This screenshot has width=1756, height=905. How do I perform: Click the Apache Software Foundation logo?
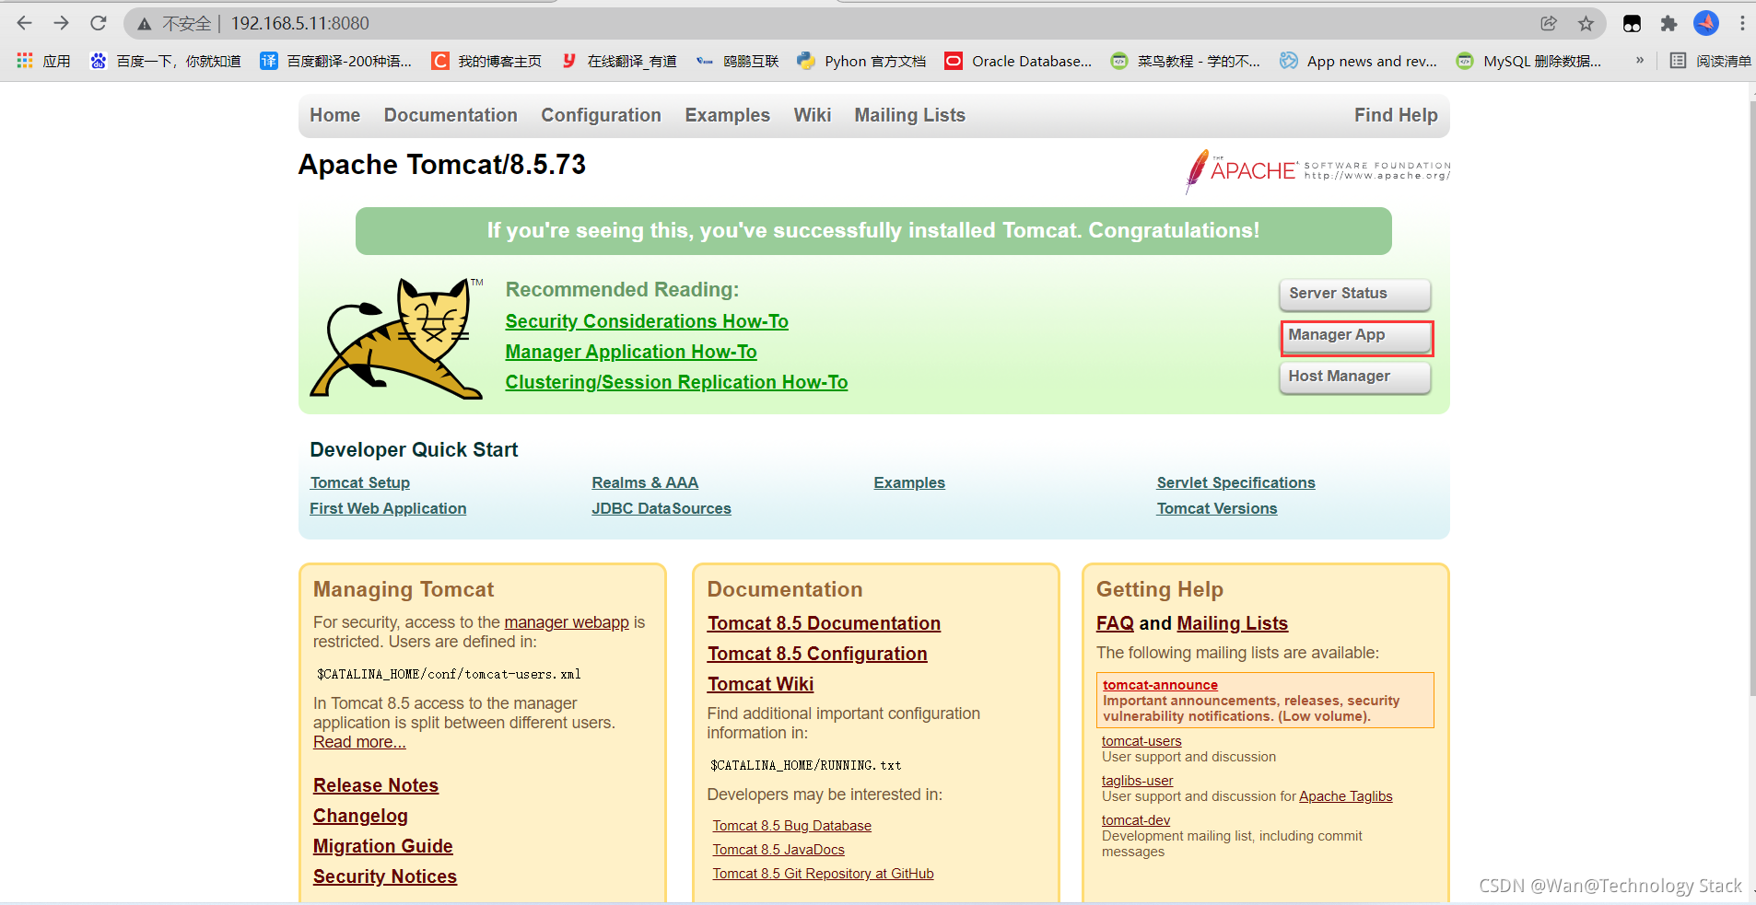[x=1317, y=171]
